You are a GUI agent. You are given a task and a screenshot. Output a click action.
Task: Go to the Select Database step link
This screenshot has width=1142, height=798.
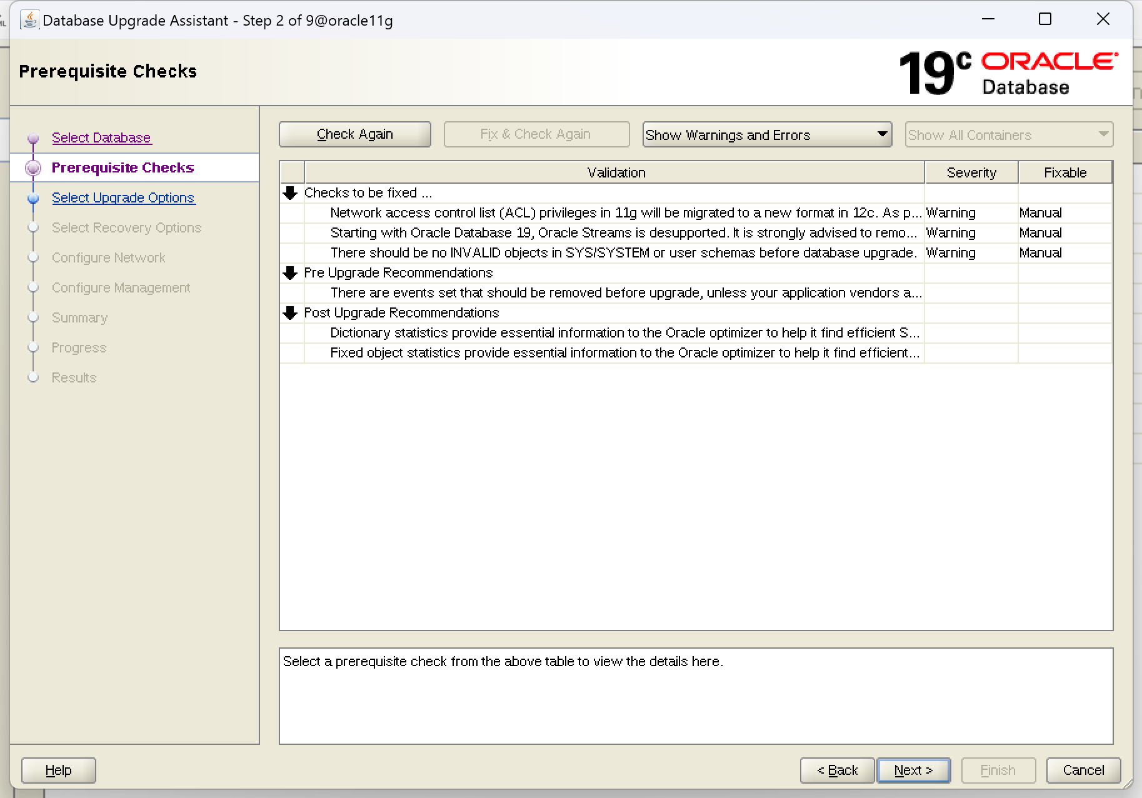tap(101, 137)
